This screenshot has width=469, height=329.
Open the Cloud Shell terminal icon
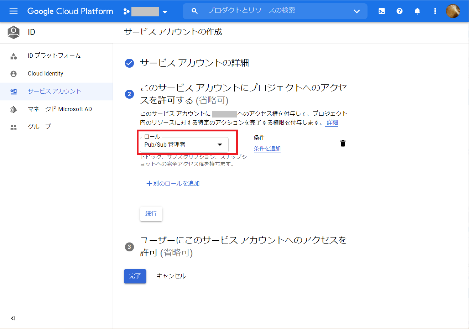(x=381, y=11)
